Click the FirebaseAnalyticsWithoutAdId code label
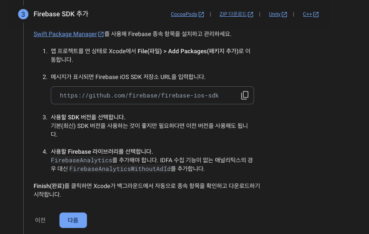 coord(120,169)
